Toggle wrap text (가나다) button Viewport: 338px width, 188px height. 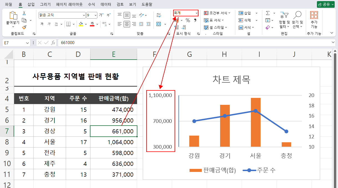158,15
